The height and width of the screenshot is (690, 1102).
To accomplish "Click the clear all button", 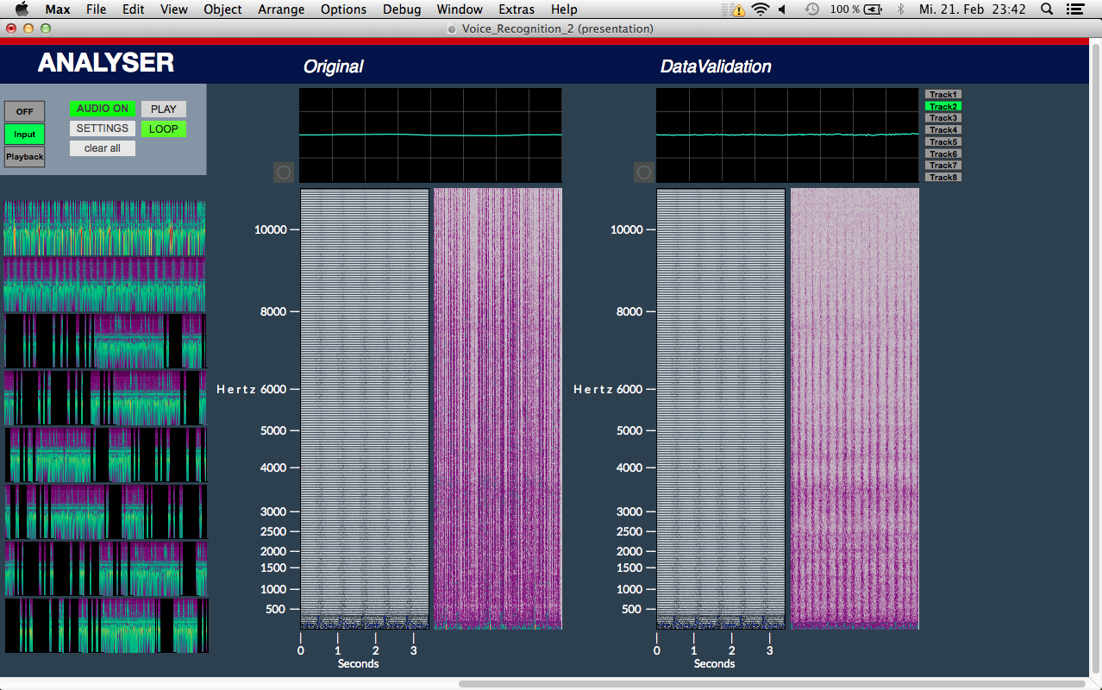I will [102, 148].
